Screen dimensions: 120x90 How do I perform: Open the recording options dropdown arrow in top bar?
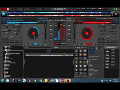click(x=98, y=9)
